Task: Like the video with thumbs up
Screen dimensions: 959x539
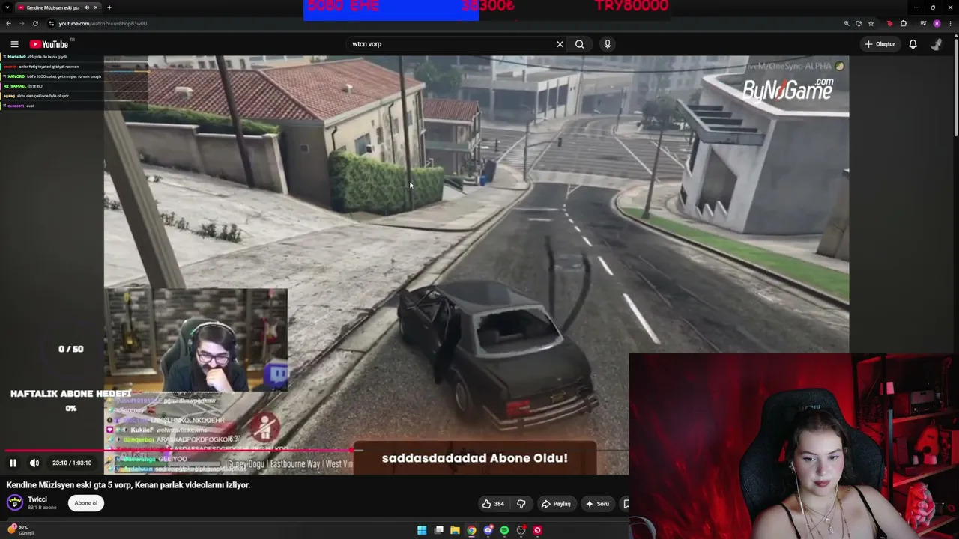Action: [494, 504]
